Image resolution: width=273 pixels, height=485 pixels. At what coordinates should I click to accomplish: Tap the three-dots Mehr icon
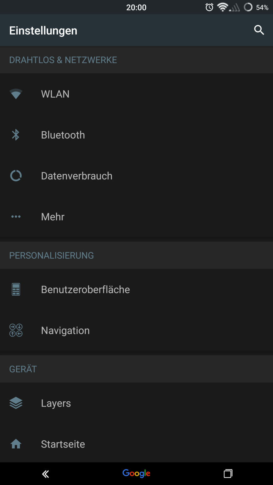[16, 217]
